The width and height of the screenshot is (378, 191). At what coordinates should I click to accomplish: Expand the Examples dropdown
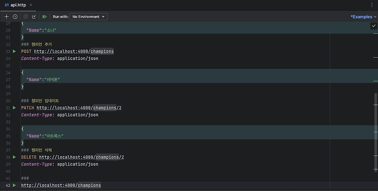coord(363,17)
